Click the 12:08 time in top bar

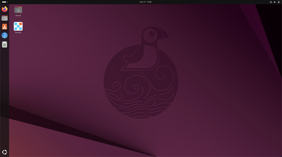coord(149,2)
